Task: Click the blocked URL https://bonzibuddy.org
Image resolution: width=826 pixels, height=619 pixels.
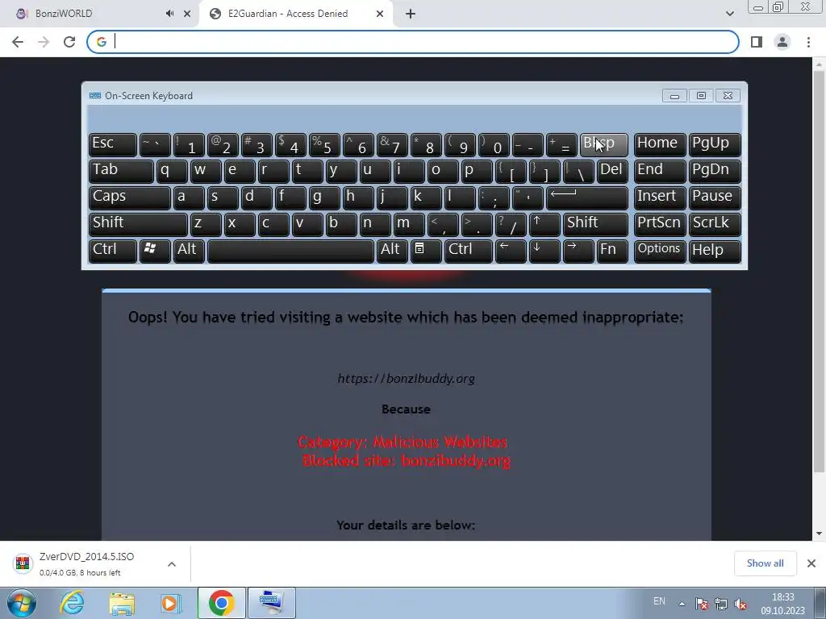Action: tap(407, 379)
